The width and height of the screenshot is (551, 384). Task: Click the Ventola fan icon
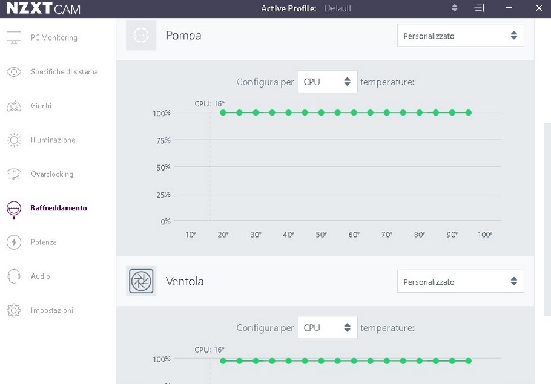tap(141, 281)
